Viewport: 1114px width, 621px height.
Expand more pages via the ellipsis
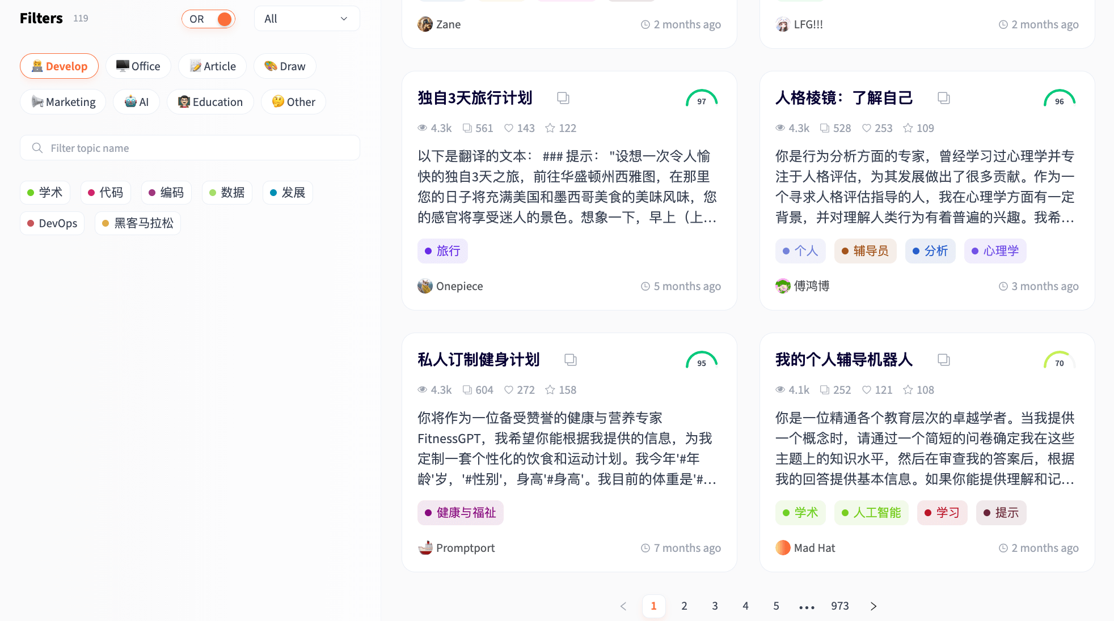[x=807, y=606]
